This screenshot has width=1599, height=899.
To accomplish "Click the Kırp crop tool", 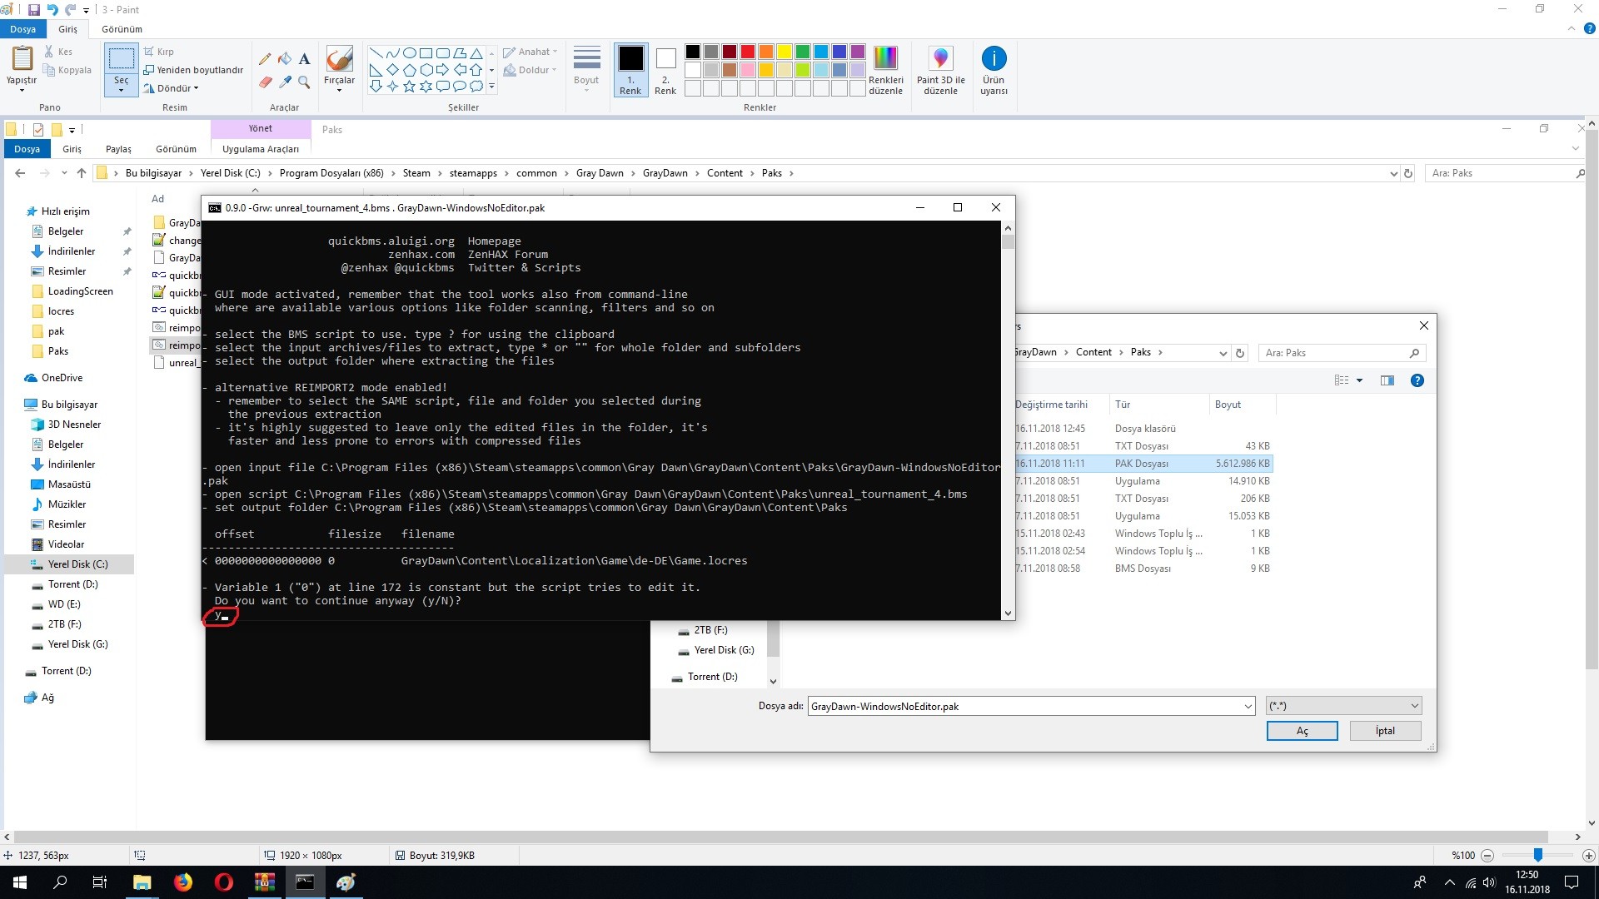I will tap(159, 52).
